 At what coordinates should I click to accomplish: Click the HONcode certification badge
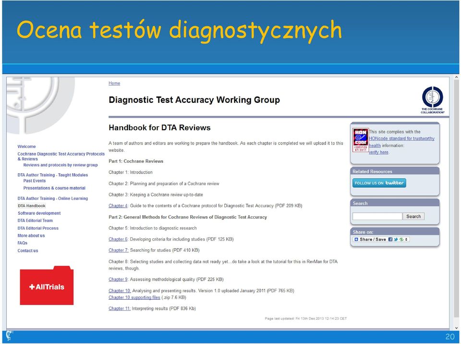pyautogui.click(x=361, y=140)
